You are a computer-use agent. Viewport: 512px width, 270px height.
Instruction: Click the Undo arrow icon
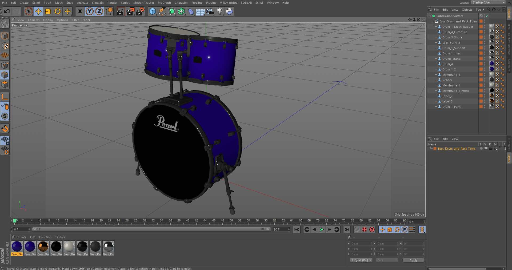tap(7, 11)
